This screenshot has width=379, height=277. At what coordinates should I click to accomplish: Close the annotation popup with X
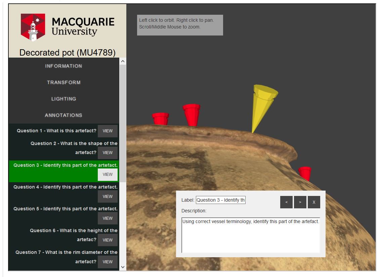coord(314,202)
